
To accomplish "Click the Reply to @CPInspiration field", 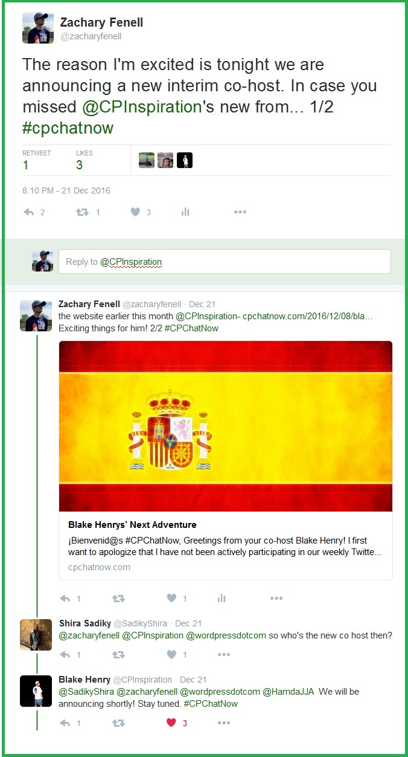I will click(x=225, y=262).
